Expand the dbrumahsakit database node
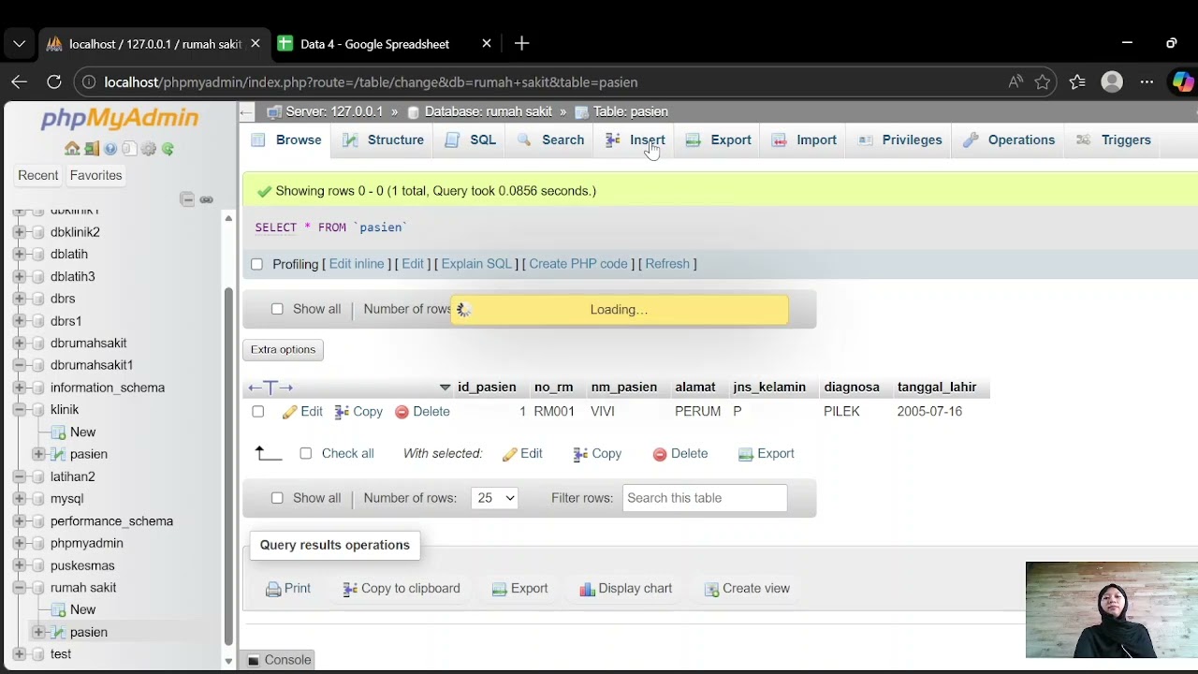This screenshot has height=674, width=1198. pos(19,344)
